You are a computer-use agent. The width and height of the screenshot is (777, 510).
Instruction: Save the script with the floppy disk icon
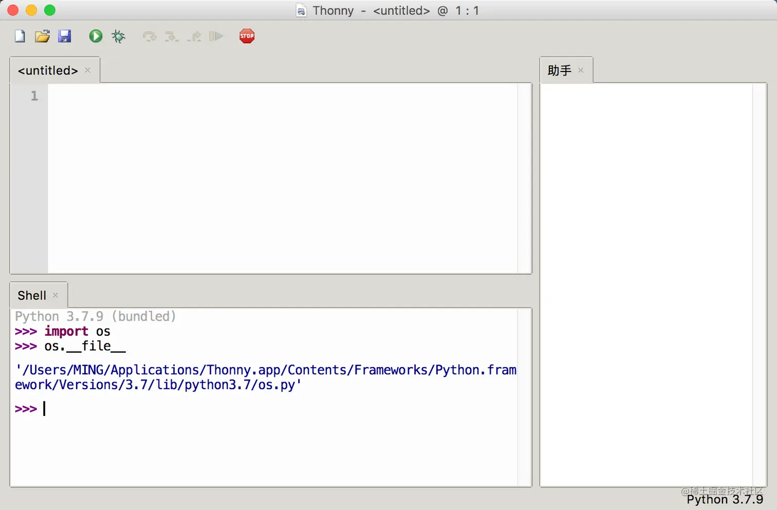(65, 36)
